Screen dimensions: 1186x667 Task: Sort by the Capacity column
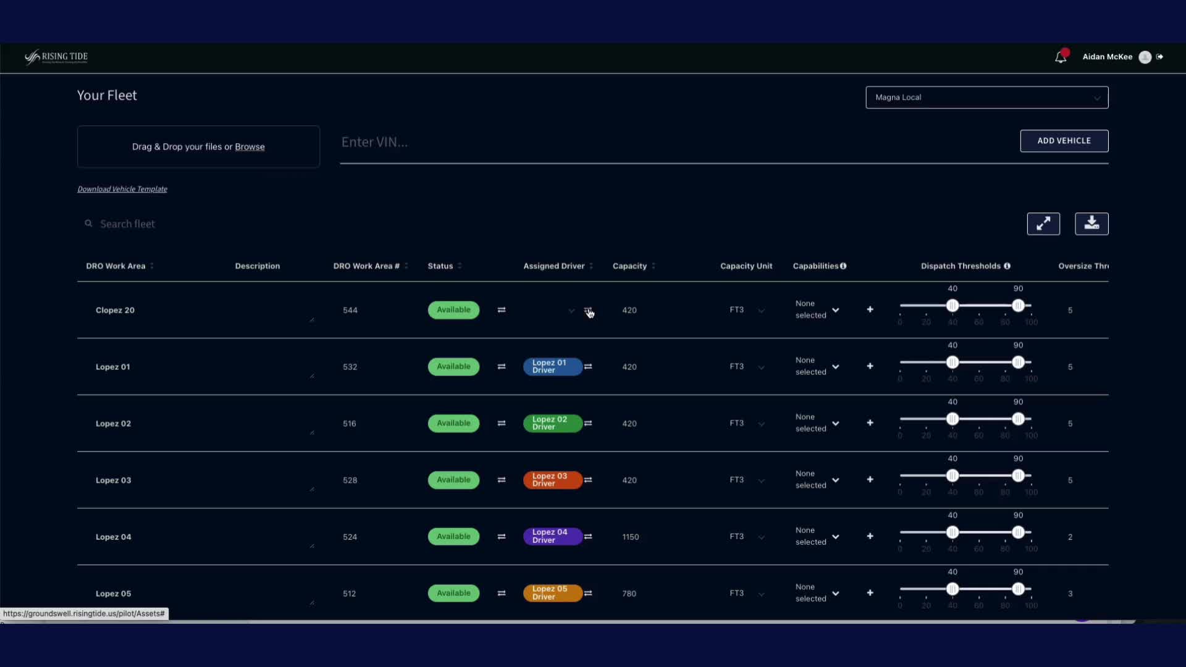(653, 266)
